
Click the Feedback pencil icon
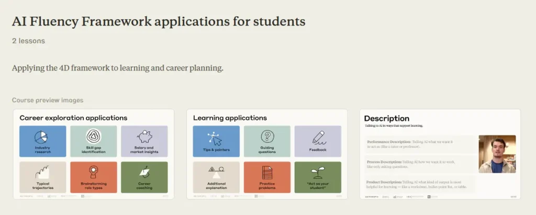click(x=318, y=138)
